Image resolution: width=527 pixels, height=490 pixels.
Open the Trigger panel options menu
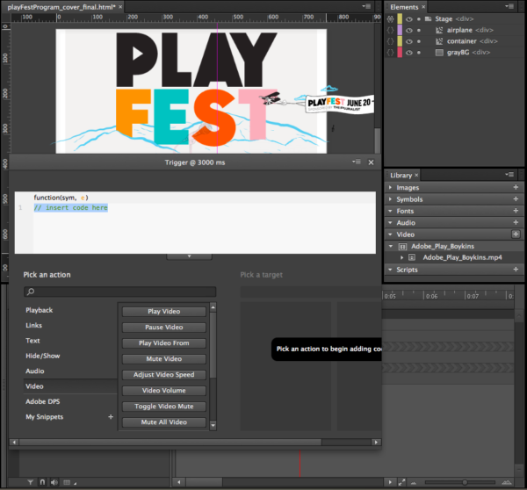point(357,162)
